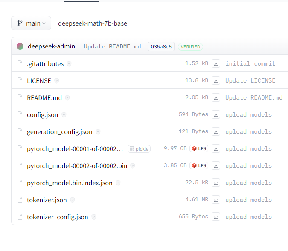Click download icon for LICENSE
This screenshot has height=251, width=288.
pyautogui.click(x=216, y=80)
